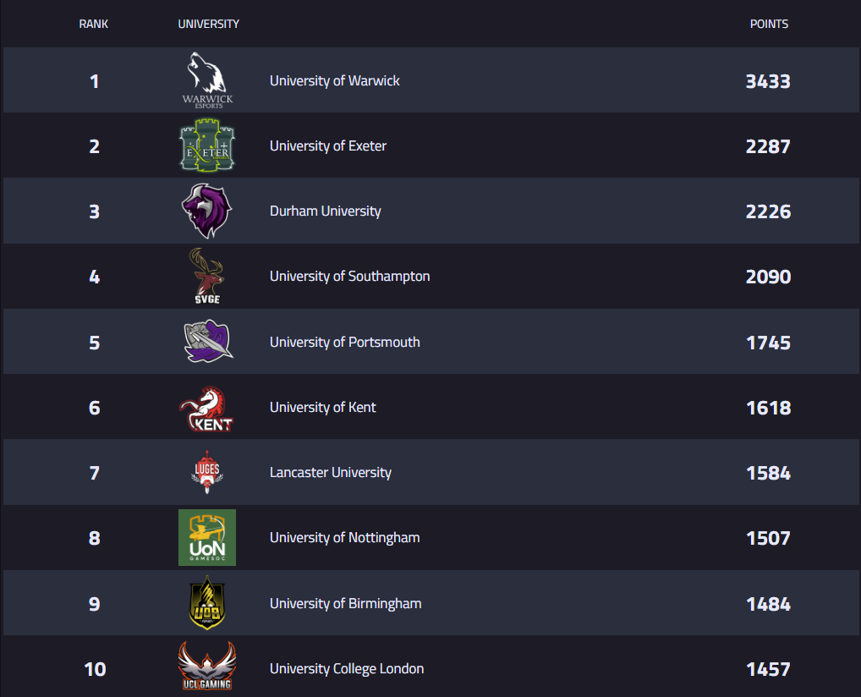Viewport: 861px width, 697px height.
Task: Click the POINTS column header
Action: pos(769,24)
